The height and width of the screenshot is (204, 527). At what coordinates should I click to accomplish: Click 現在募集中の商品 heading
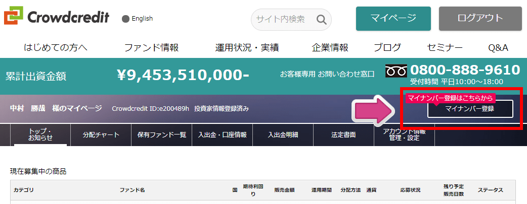38,172
